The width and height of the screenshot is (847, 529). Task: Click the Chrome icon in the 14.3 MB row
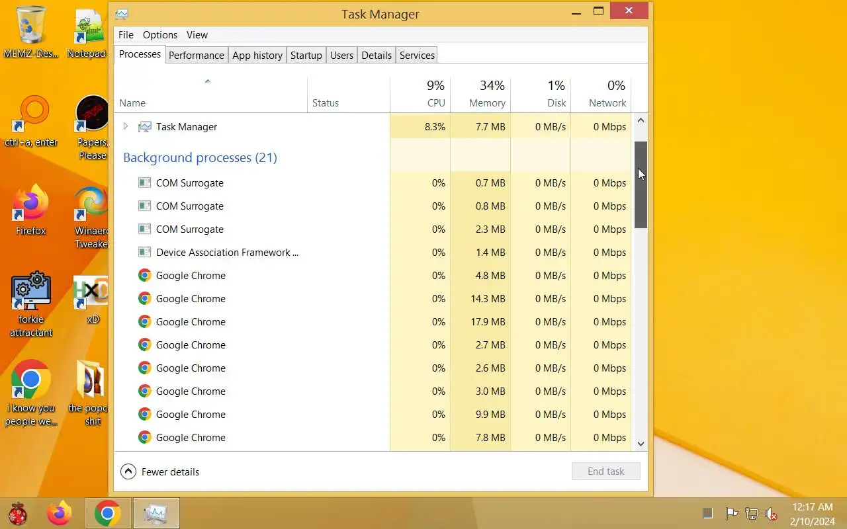click(144, 298)
